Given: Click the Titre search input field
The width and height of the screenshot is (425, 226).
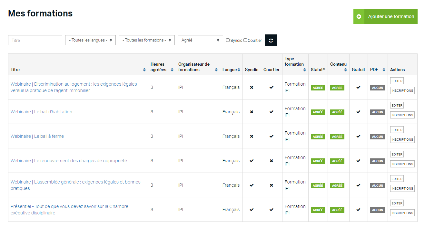Looking at the screenshot, I should [35, 40].
